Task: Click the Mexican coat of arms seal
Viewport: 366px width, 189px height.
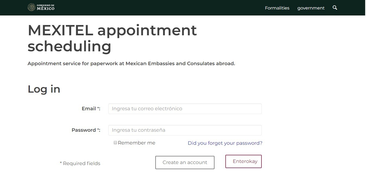Action: (31, 7)
